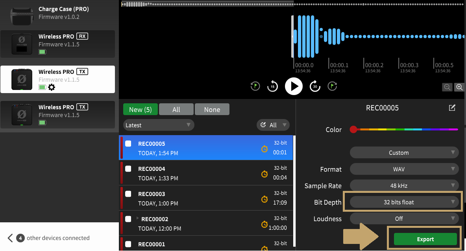
Task: Go back to other connected devices
Action: (x=10, y=238)
